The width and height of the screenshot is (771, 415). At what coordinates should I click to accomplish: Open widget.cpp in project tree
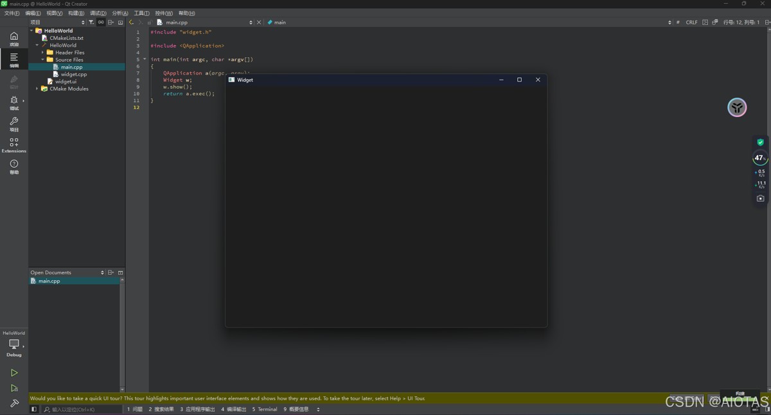pyautogui.click(x=73, y=75)
